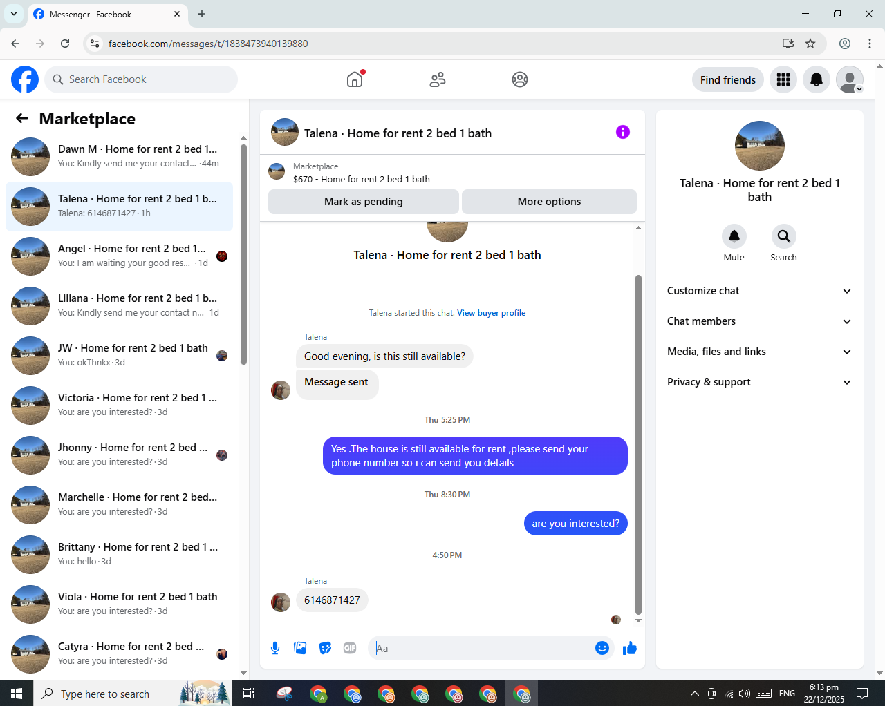The height and width of the screenshot is (706, 885).
Task: Go back with the Marketplace back arrow
Action: pos(22,118)
